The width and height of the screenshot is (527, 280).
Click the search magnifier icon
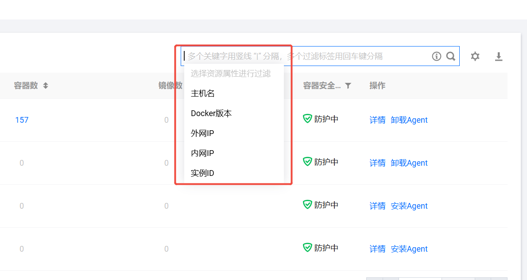tap(451, 56)
